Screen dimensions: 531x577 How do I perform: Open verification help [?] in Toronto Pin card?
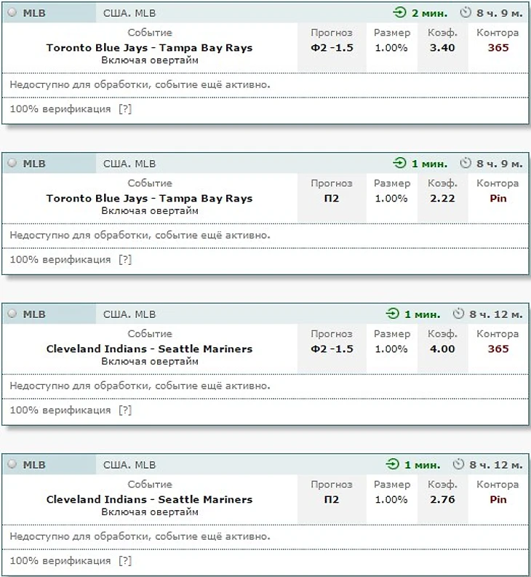coord(125,260)
